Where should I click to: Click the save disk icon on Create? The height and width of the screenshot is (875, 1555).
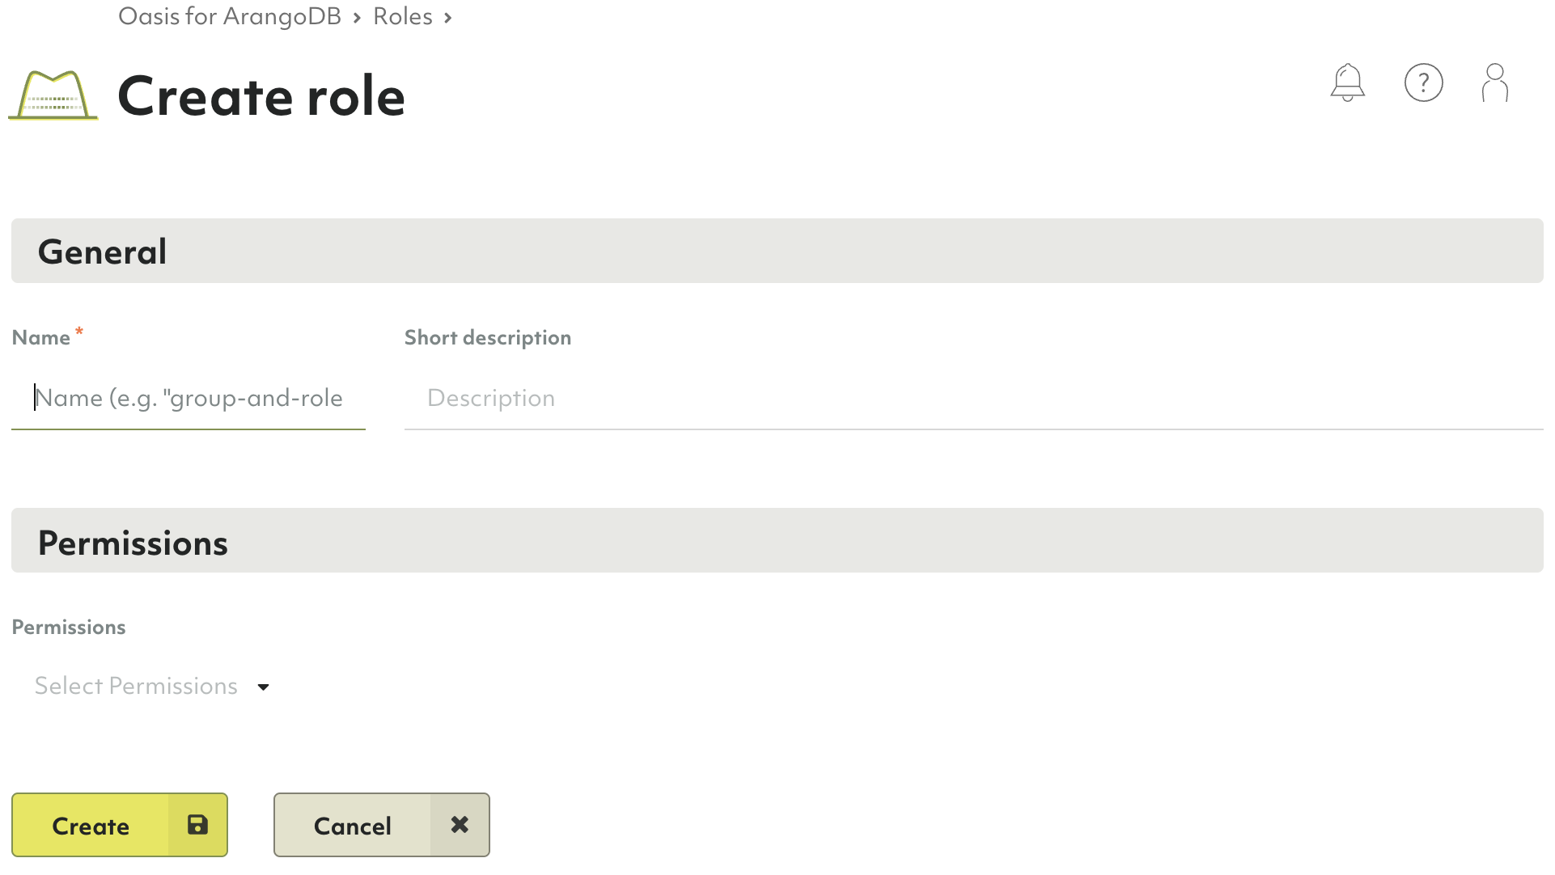tap(197, 825)
